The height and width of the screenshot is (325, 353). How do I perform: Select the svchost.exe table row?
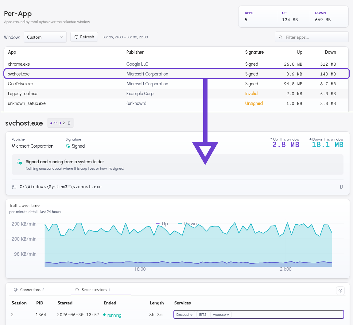pos(177,74)
